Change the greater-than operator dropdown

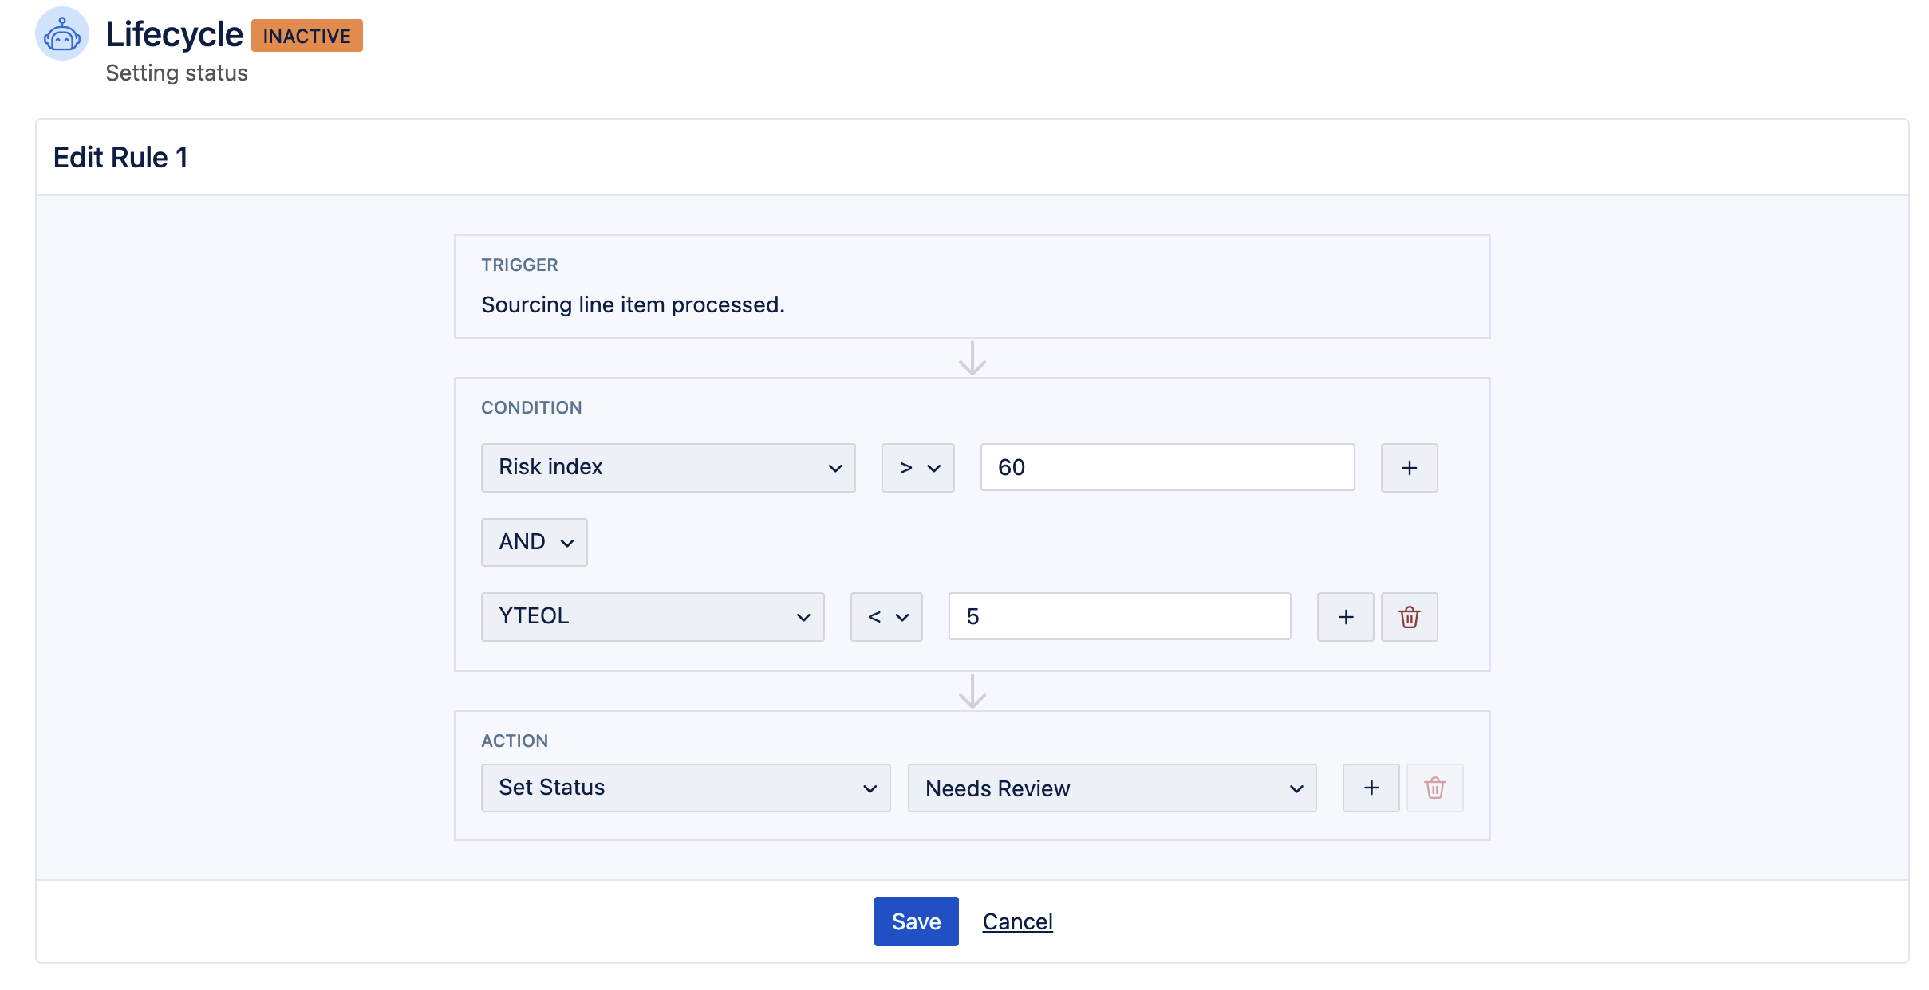[917, 468]
